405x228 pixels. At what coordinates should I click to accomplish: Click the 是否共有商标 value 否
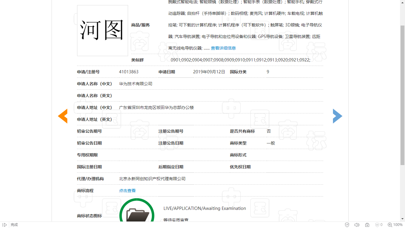tap(269, 131)
